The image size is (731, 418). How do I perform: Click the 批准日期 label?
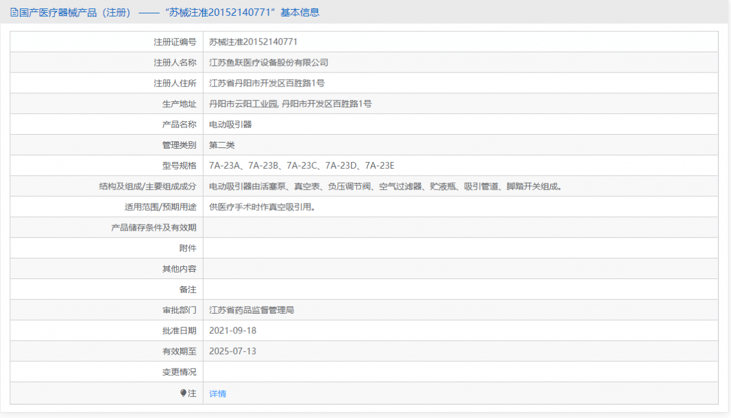click(x=179, y=331)
